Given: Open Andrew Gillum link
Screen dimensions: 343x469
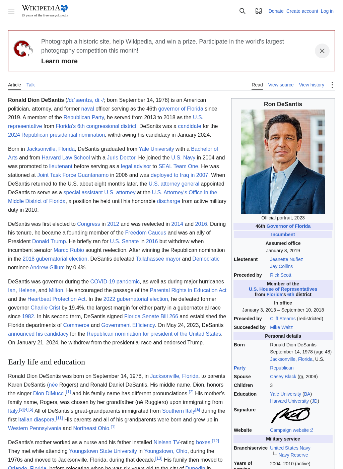Looking at the screenshot, I should coord(47,267).
